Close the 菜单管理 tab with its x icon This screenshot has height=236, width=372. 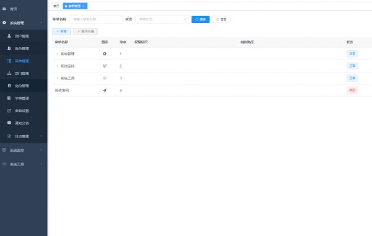pyautogui.click(x=84, y=6)
